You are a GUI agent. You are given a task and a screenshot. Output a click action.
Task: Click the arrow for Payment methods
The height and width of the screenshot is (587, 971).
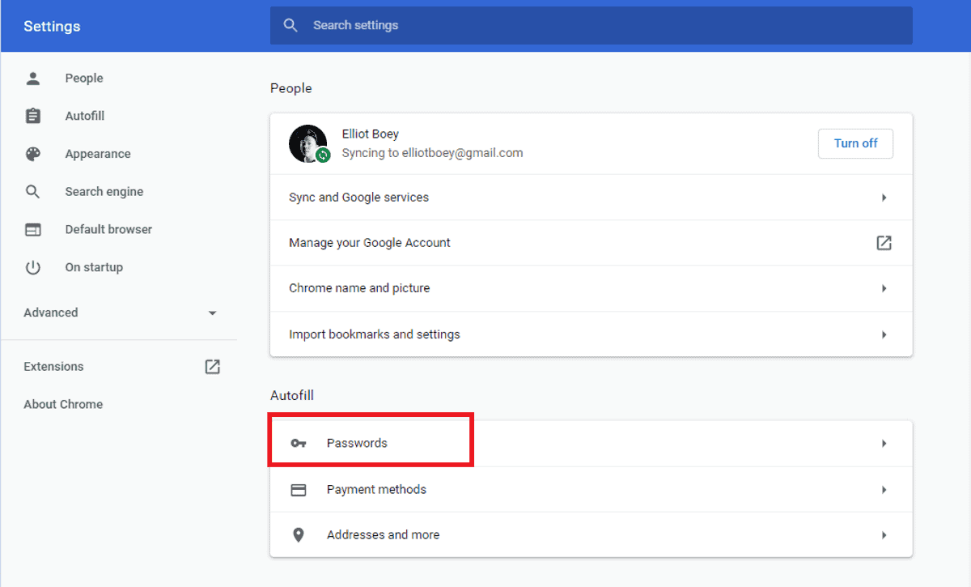pyautogui.click(x=884, y=490)
